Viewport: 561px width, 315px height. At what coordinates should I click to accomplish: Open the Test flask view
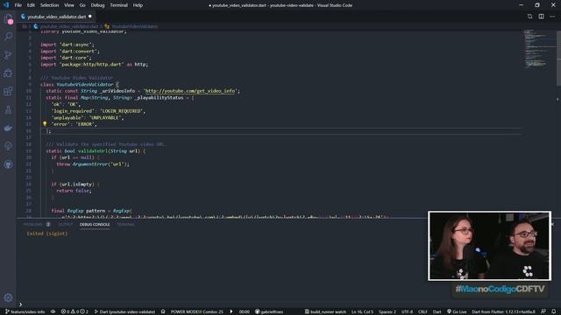click(8, 109)
